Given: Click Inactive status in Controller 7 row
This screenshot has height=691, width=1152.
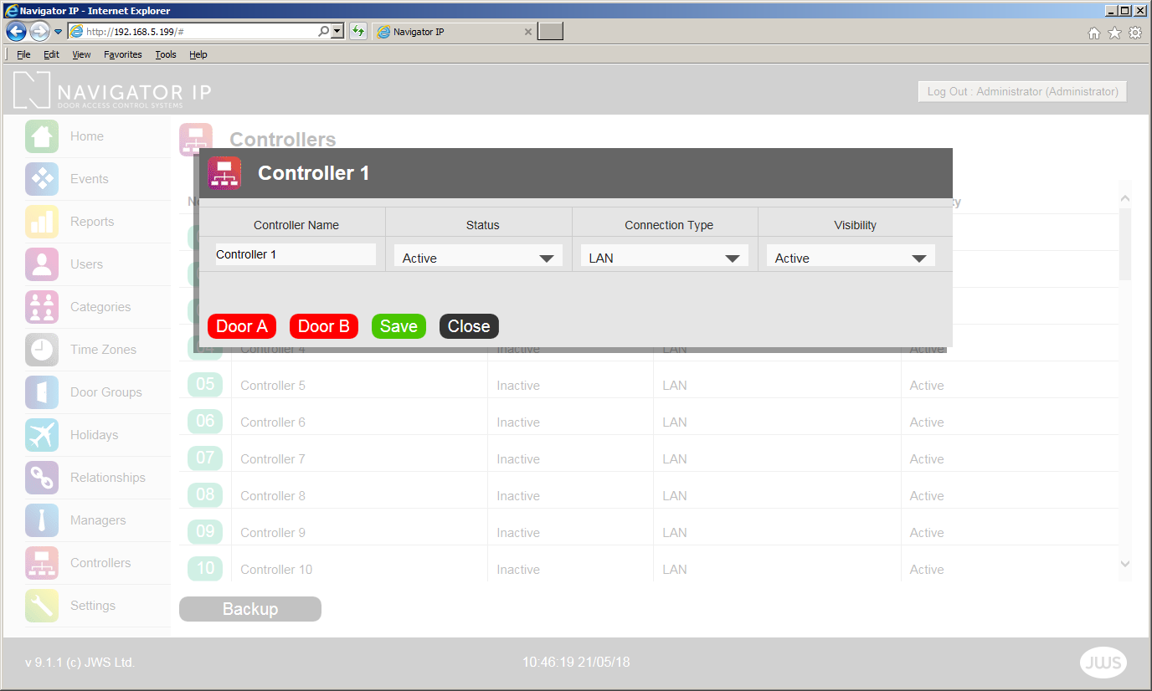Looking at the screenshot, I should click(518, 459).
